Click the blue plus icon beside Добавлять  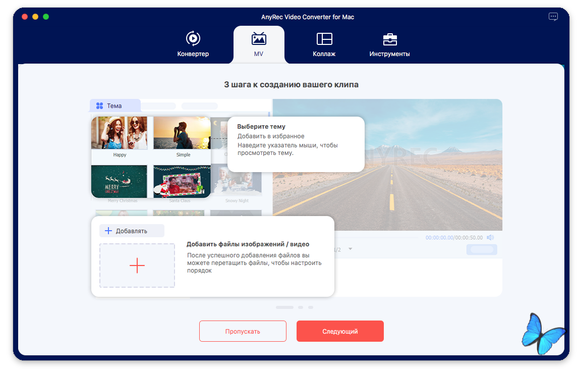(108, 231)
